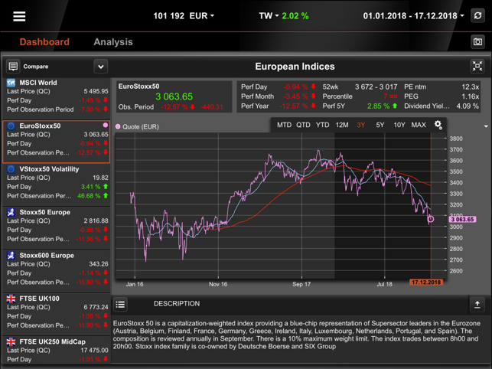Open chart settings gear icon
Image resolution: width=492 pixels, height=369 pixels.
(x=438, y=125)
